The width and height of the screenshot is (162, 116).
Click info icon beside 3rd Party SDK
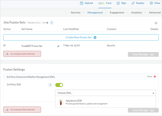[50, 85]
